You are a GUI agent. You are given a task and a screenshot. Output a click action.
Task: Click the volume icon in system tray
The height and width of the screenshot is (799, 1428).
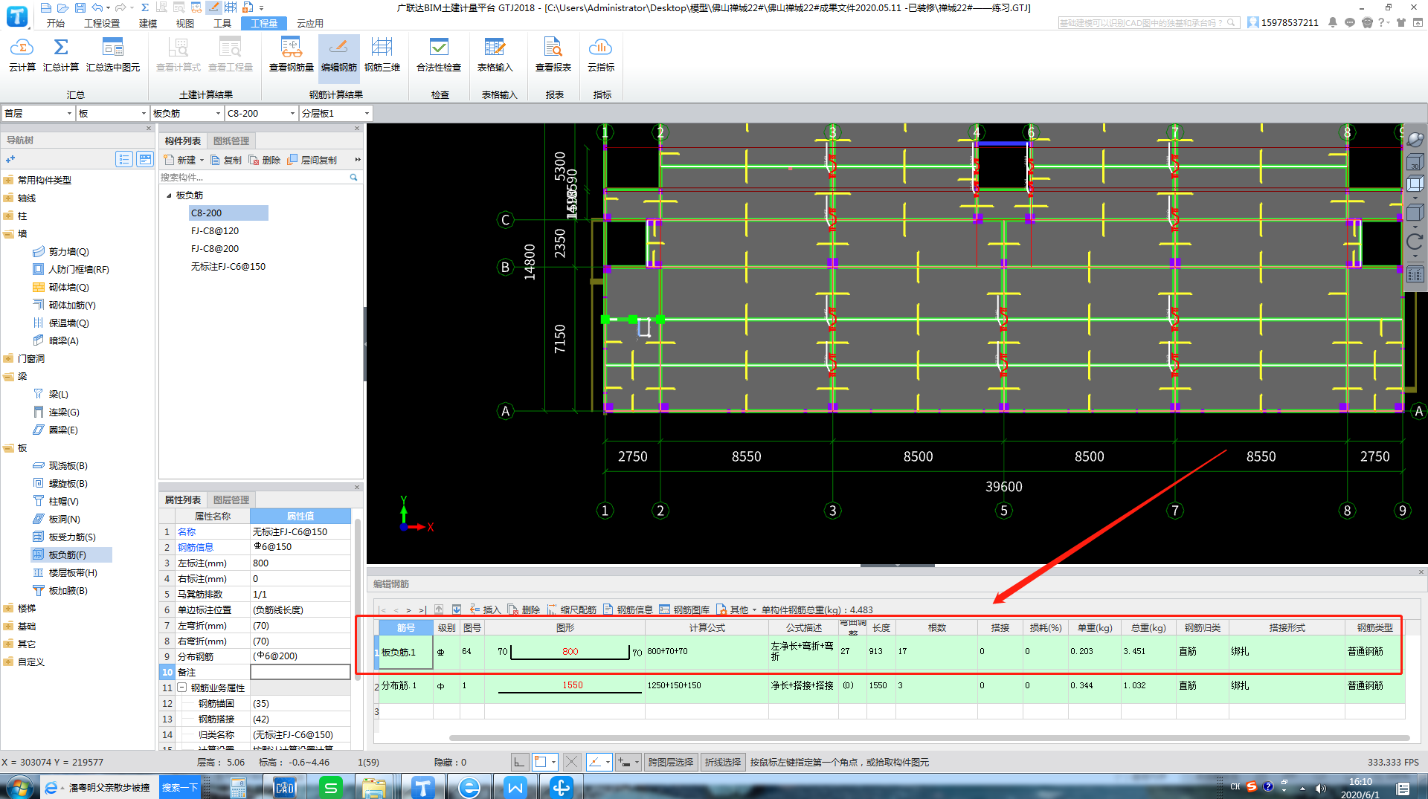pyautogui.click(x=1320, y=788)
